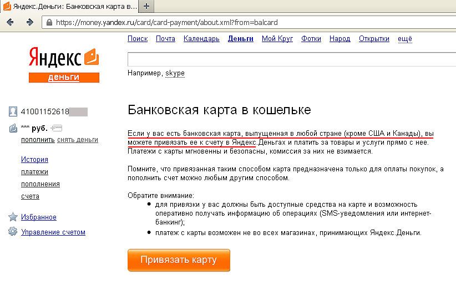Open the Избранное link
Screen dimensions: 456x285
[x=39, y=217]
